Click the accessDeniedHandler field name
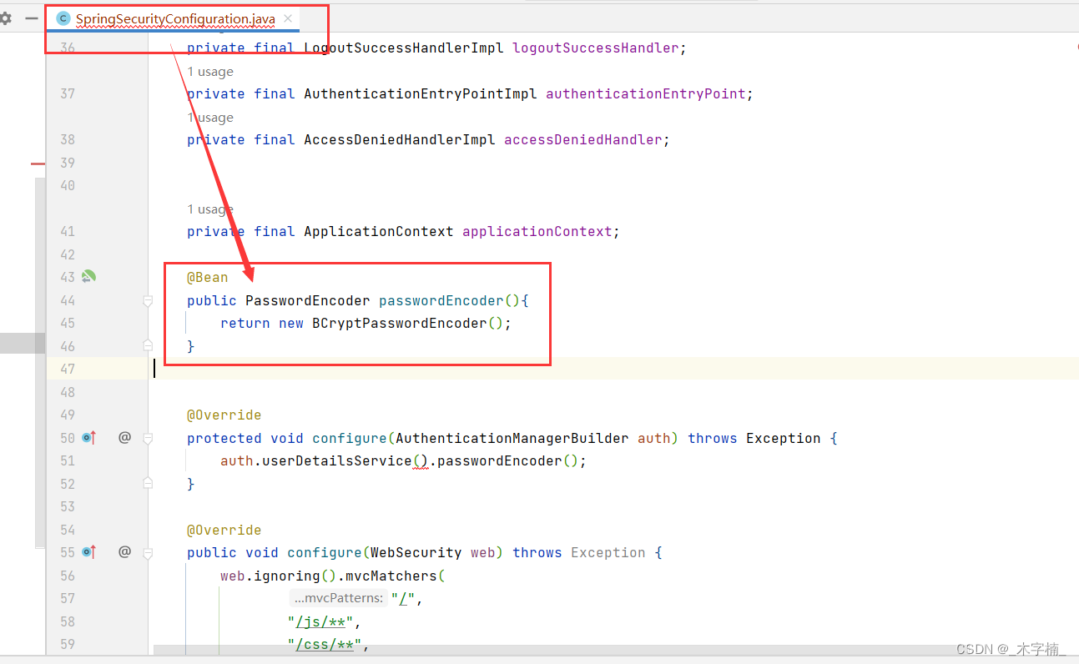This screenshot has height=664, width=1079. pos(582,140)
